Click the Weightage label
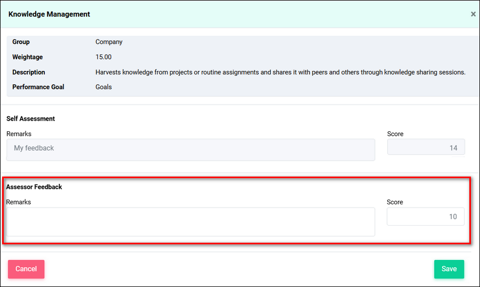480x287 pixels. point(27,57)
